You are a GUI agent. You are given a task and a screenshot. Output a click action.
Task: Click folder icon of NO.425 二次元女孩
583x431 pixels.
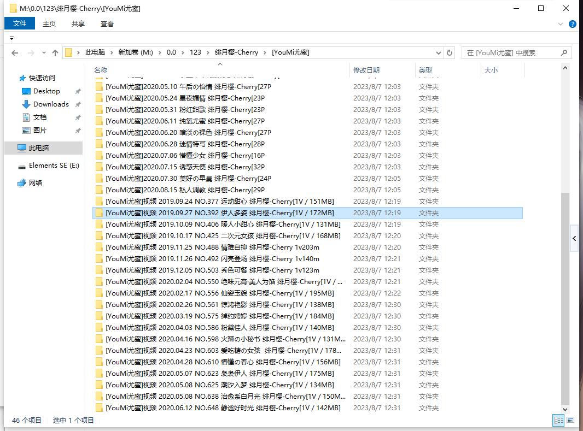[99, 236]
